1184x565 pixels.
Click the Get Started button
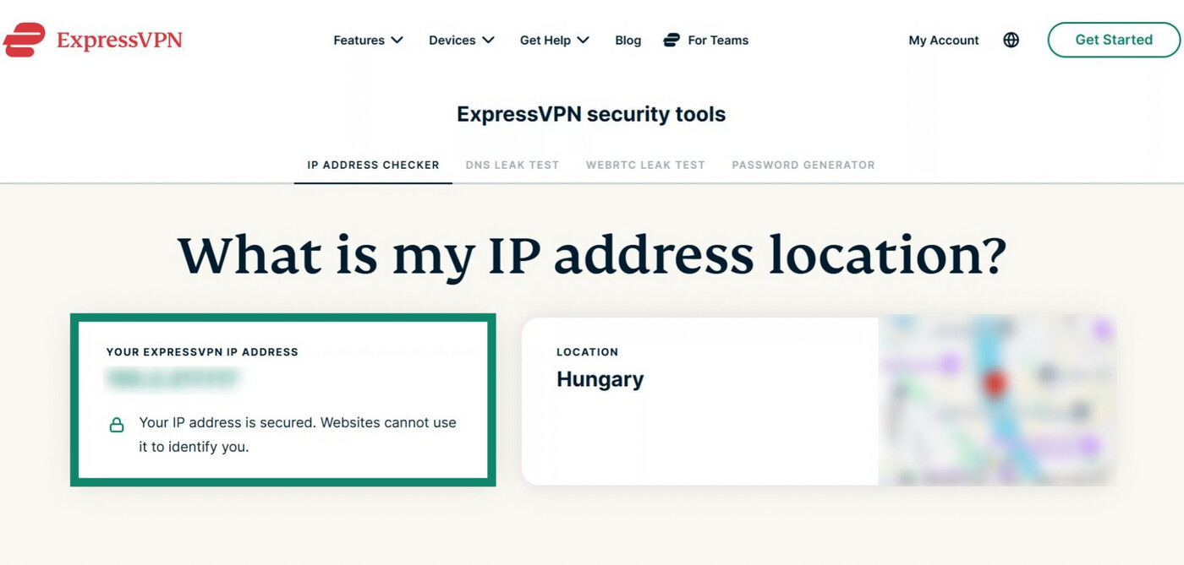tap(1114, 40)
